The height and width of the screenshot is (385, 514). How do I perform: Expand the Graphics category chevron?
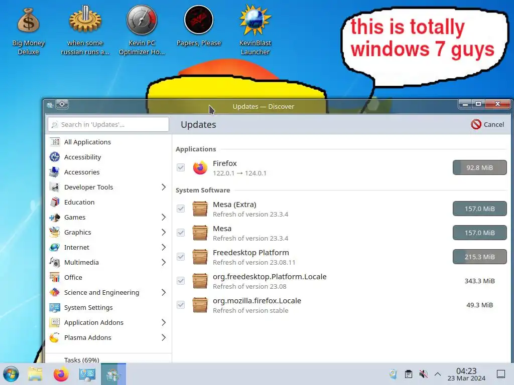point(164,233)
